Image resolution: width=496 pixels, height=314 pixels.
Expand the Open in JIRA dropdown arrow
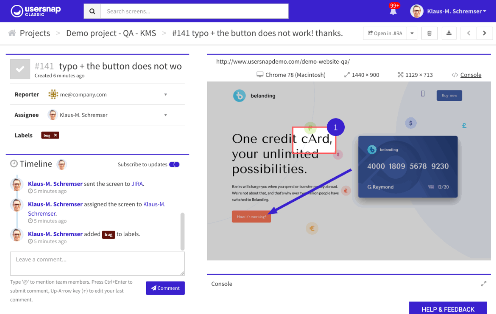(x=412, y=33)
